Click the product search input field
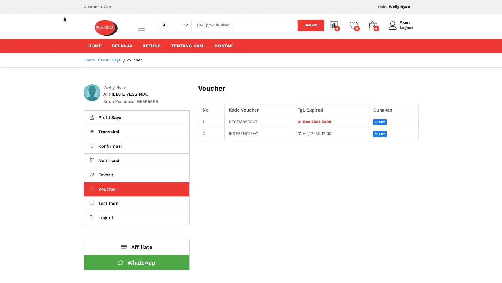Image resolution: width=502 pixels, height=283 pixels. 244,25
